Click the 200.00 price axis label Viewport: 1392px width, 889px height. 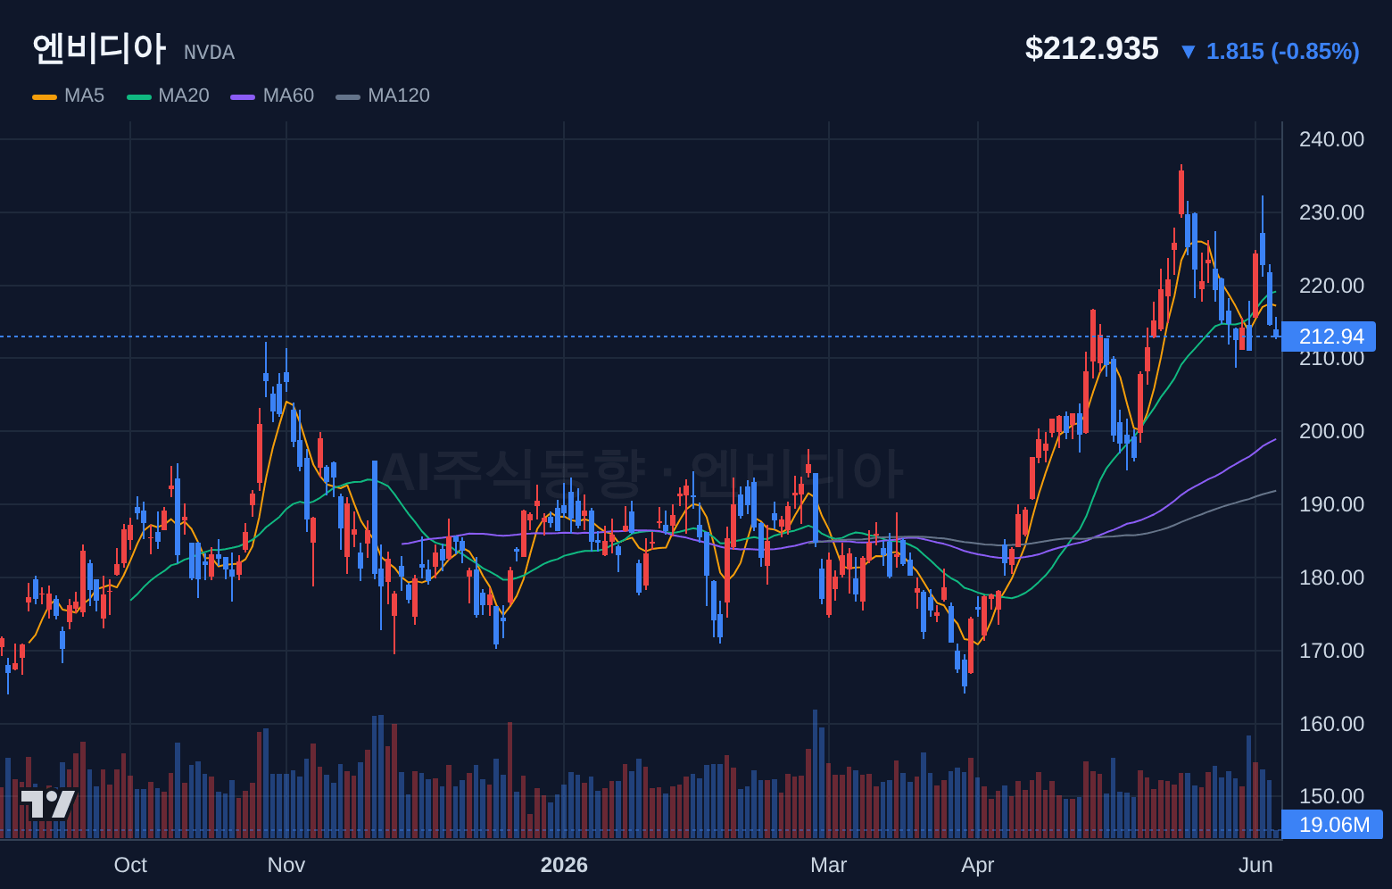point(1331,431)
